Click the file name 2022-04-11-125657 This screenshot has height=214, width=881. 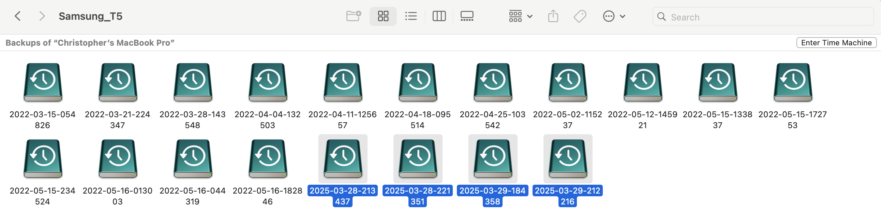(x=342, y=120)
